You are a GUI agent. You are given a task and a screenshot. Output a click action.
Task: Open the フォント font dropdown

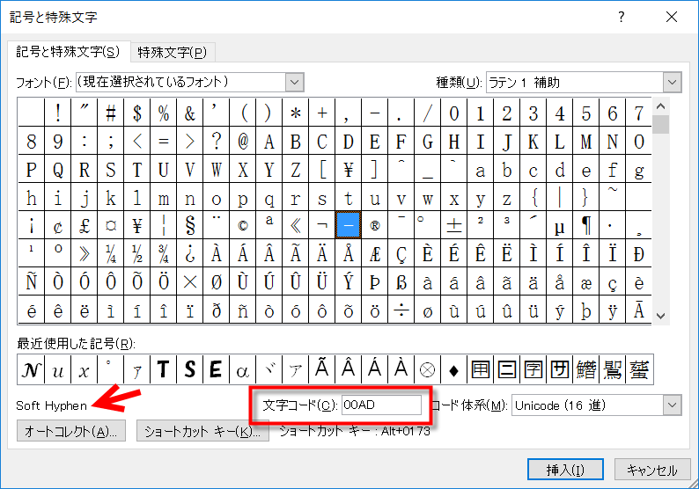[x=294, y=82]
